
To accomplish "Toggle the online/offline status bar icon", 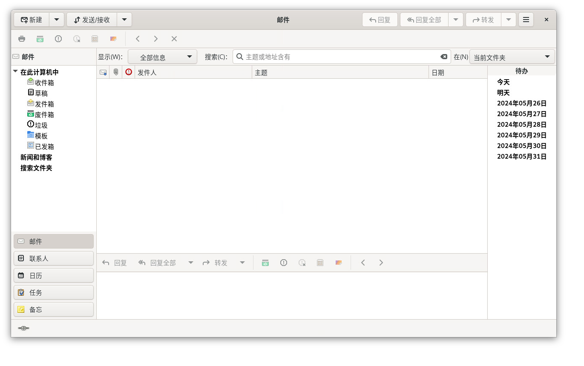I will coord(23,328).
